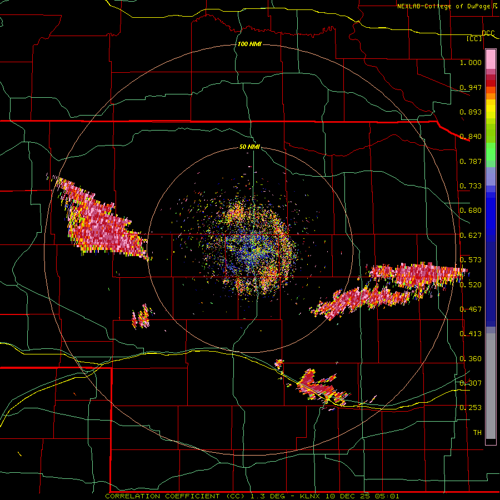This screenshot has width=500, height=500.
Task: Click the "05:01" scan time
Action: click(387, 496)
